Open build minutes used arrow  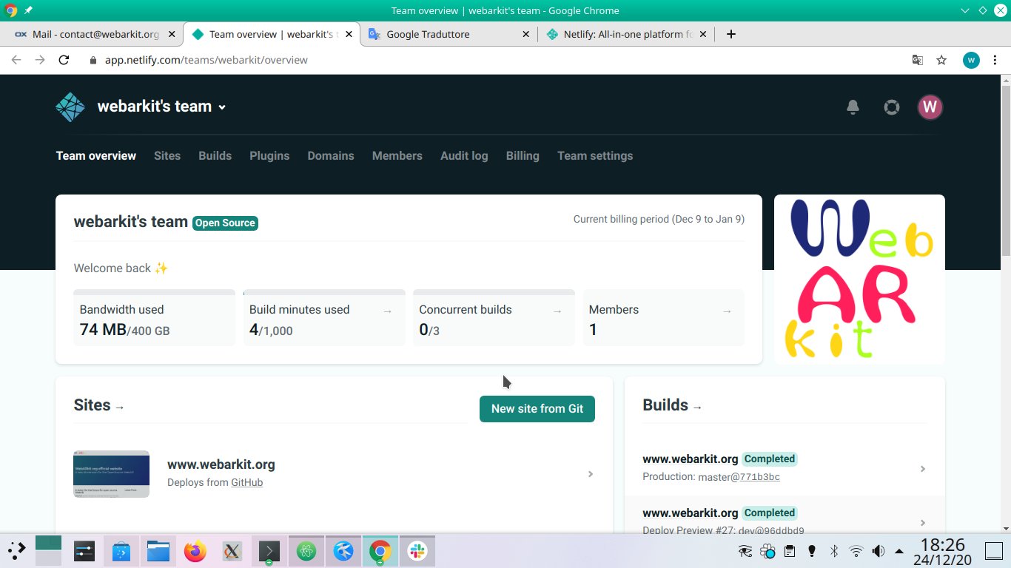387,311
